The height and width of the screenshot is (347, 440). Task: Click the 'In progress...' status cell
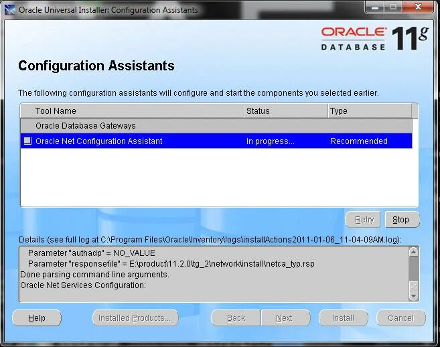(271, 141)
